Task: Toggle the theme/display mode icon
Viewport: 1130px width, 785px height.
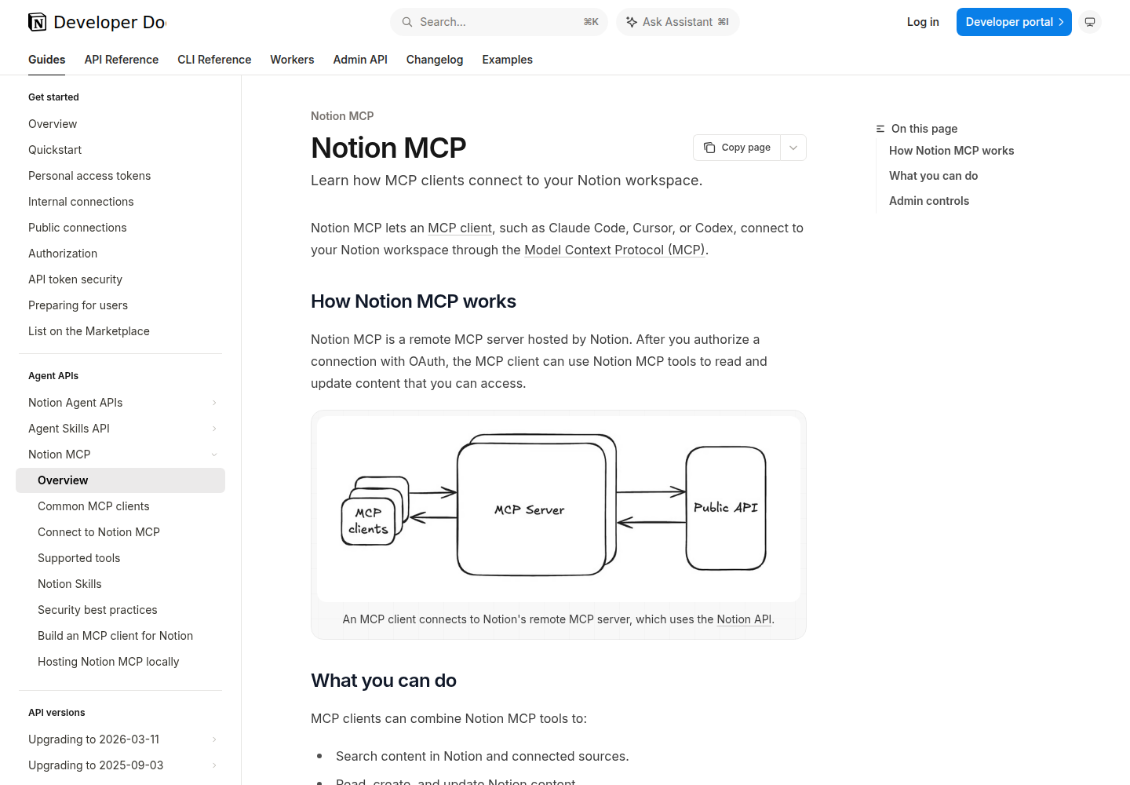Action: 1090,22
